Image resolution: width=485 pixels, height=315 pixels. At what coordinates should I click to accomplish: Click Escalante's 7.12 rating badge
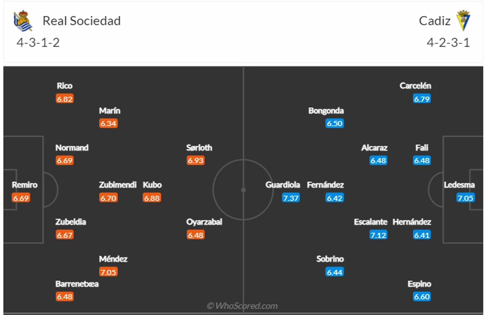click(378, 235)
